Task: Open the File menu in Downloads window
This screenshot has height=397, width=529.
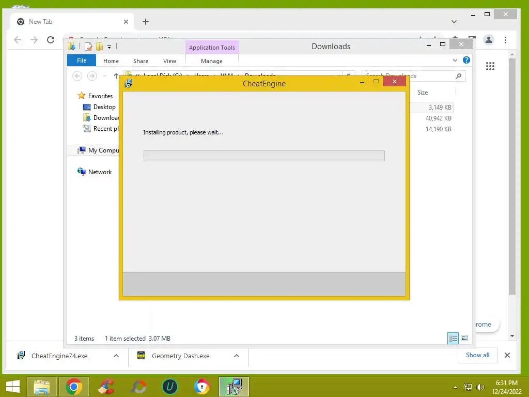Action: coord(82,60)
